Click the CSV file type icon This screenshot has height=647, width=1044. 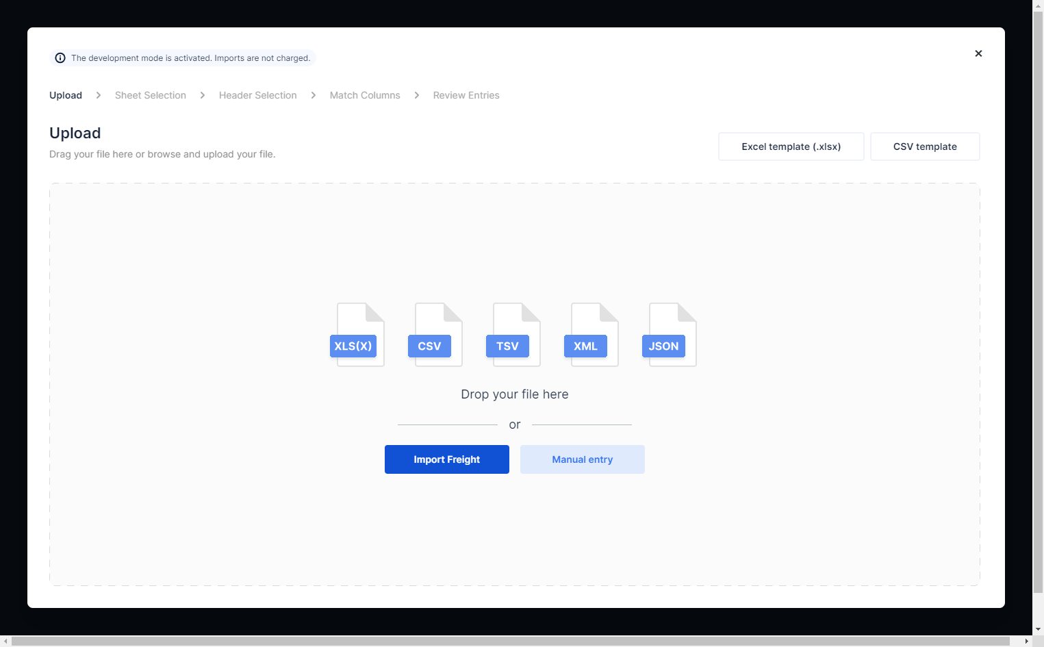[x=435, y=335]
